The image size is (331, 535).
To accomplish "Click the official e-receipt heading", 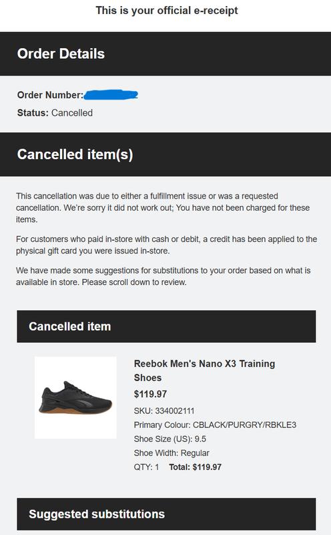I will pyautogui.click(x=167, y=11).
